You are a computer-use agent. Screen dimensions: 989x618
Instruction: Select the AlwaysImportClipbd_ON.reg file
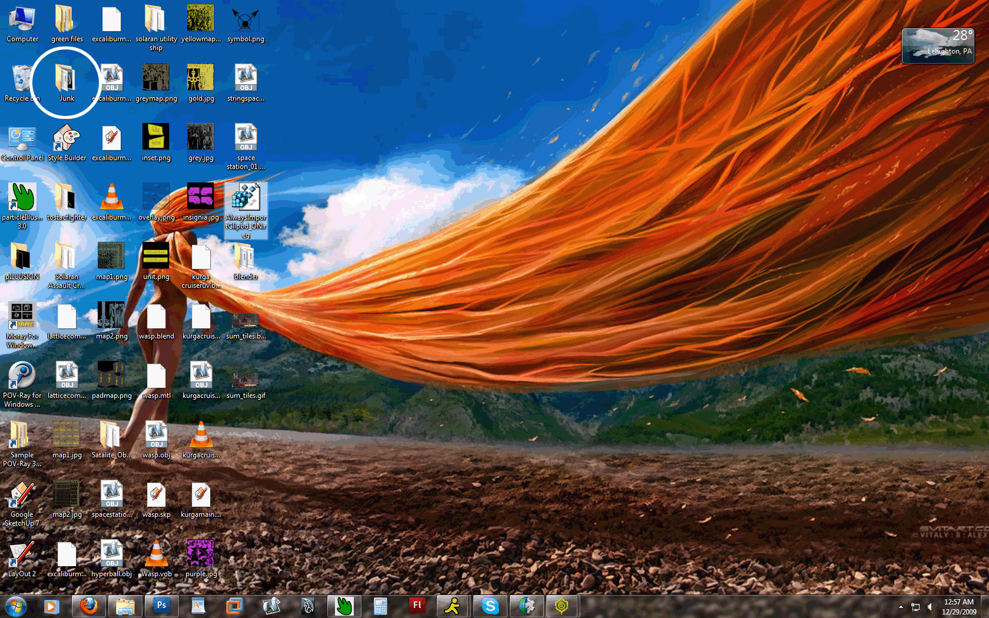(246, 210)
